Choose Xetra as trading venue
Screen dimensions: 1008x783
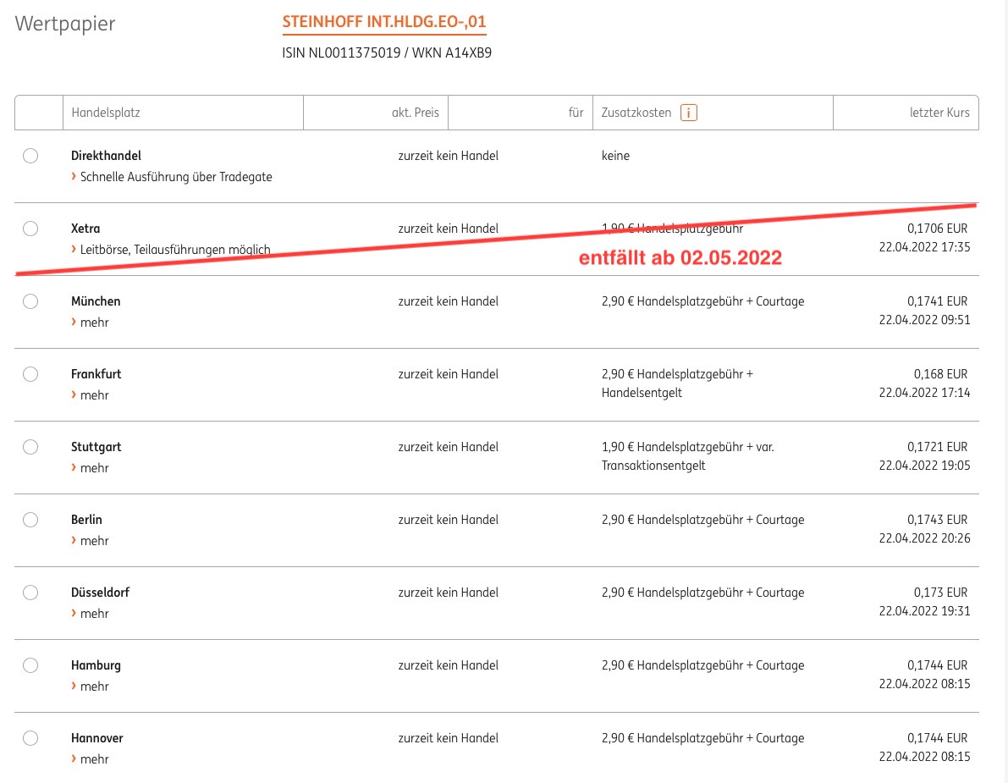click(x=30, y=229)
